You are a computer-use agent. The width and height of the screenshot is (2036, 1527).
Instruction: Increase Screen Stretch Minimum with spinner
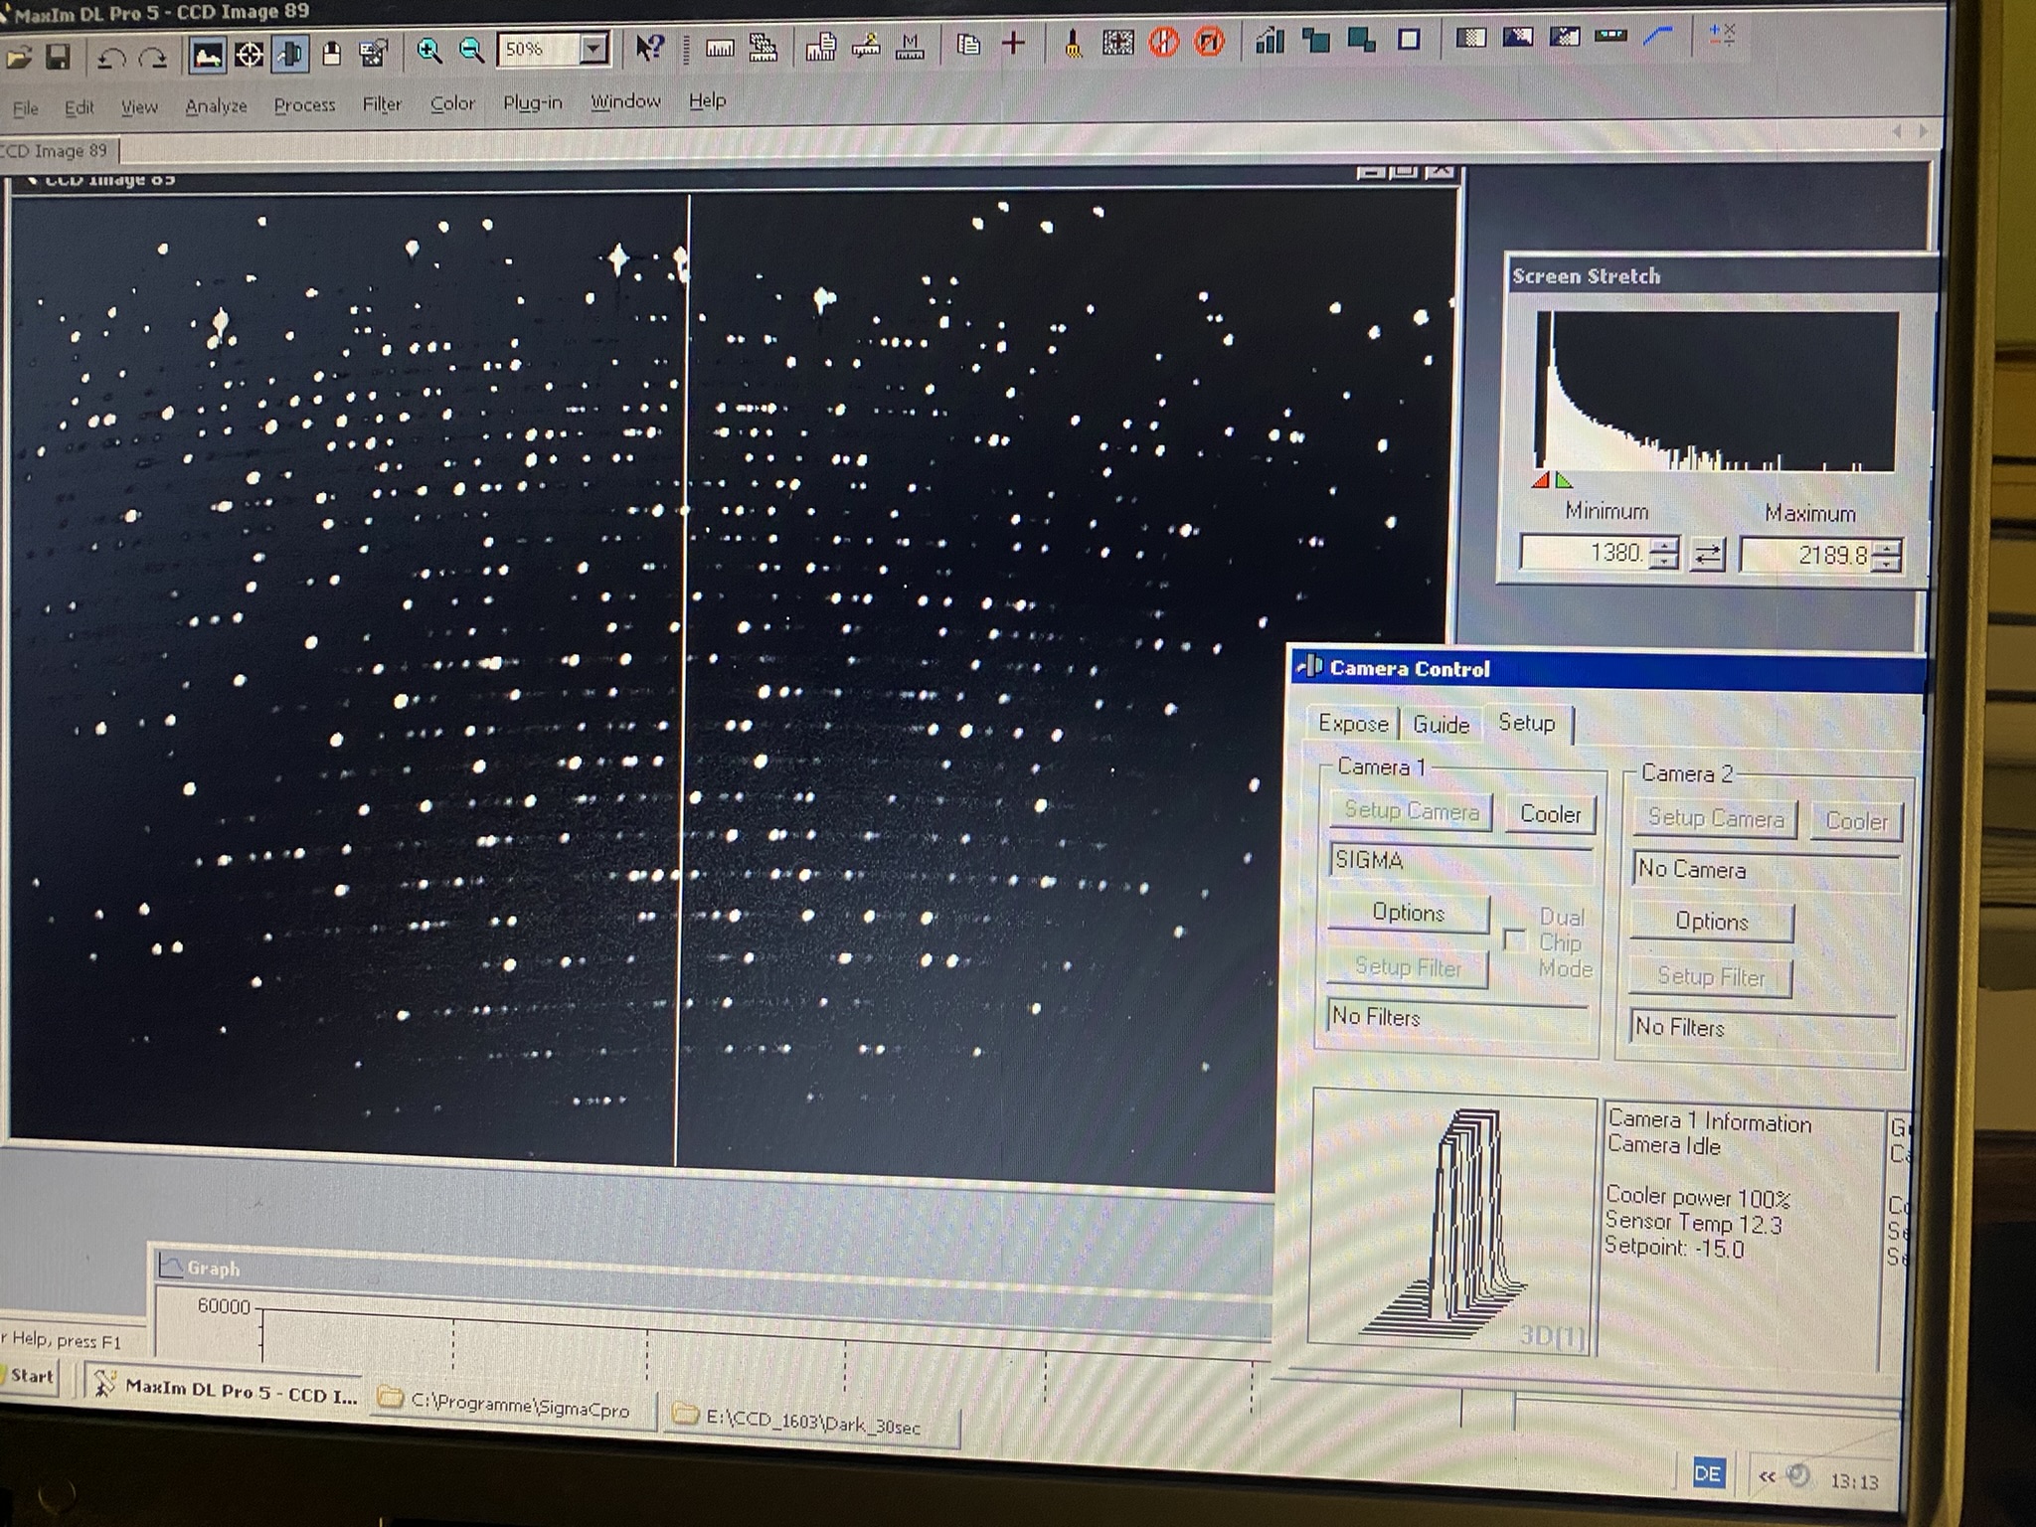tap(1663, 546)
